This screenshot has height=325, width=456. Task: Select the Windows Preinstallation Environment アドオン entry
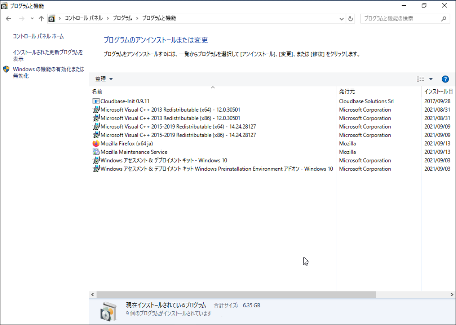217,169
